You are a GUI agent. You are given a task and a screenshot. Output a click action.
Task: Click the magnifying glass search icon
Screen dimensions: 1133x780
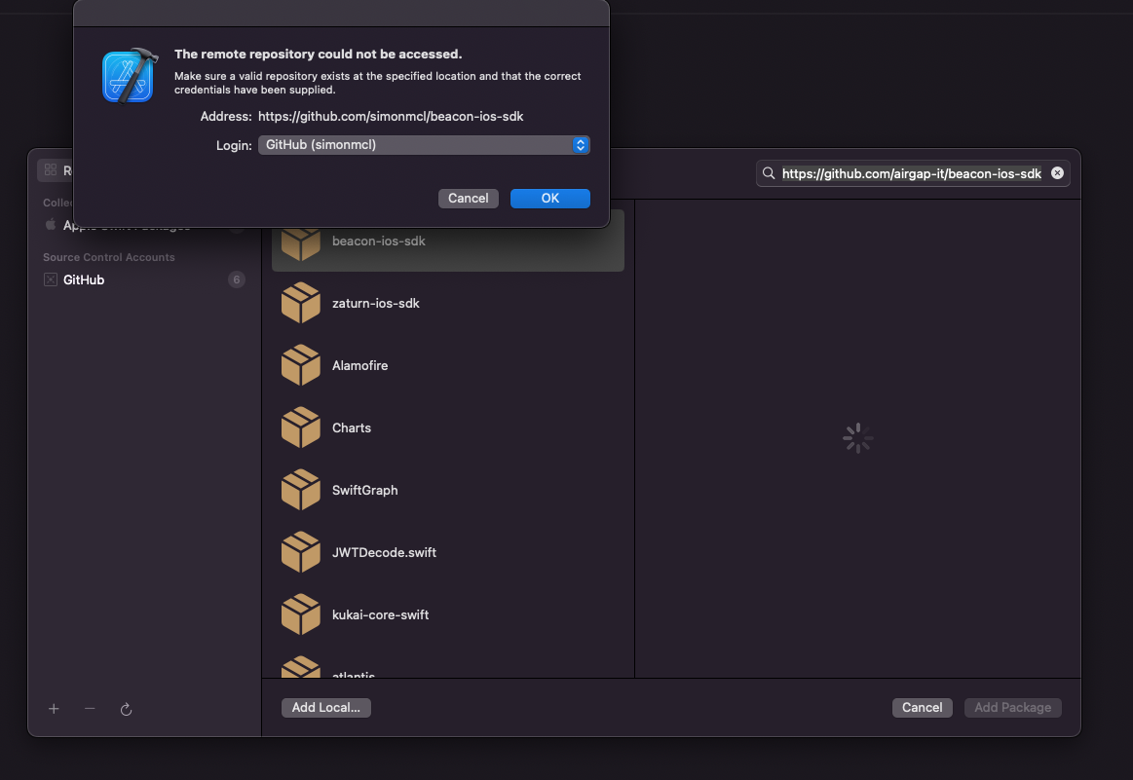tap(769, 173)
